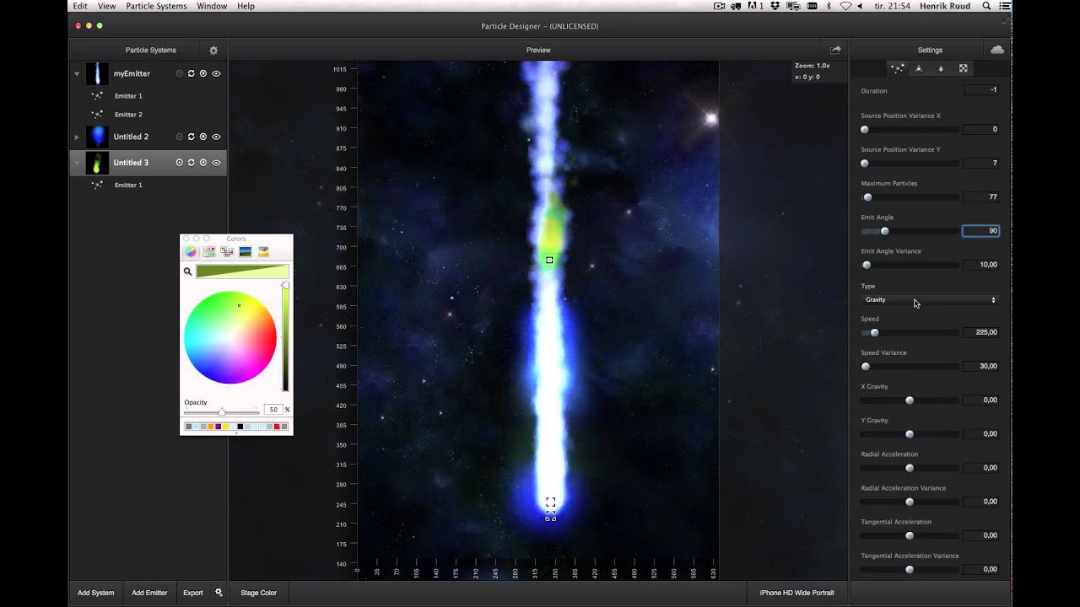Select the color palettes mode in Colors
1080x607 pixels.
(x=227, y=251)
